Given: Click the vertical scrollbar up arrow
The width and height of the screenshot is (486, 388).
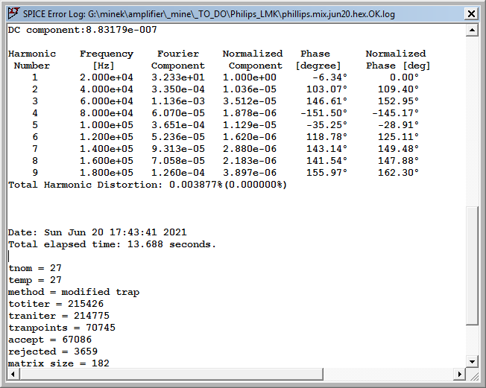Looking at the screenshot, I should click(x=472, y=30).
